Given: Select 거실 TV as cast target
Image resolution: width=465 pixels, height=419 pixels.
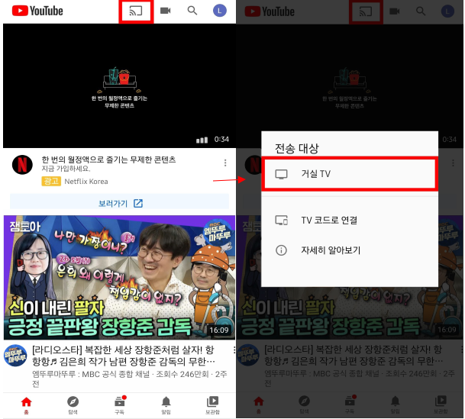Looking at the screenshot, I should click(350, 174).
